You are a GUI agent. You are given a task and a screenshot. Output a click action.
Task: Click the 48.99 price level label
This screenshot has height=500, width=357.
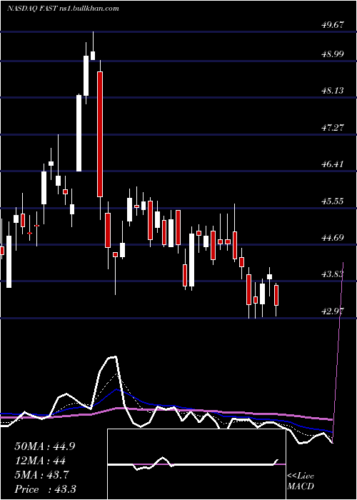[x=333, y=54]
